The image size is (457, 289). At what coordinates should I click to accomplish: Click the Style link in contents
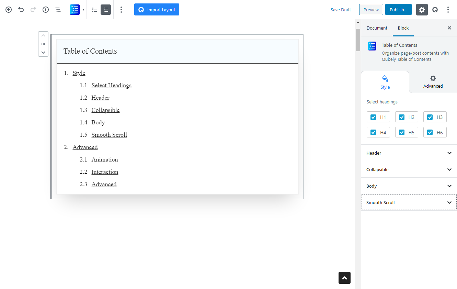click(79, 73)
